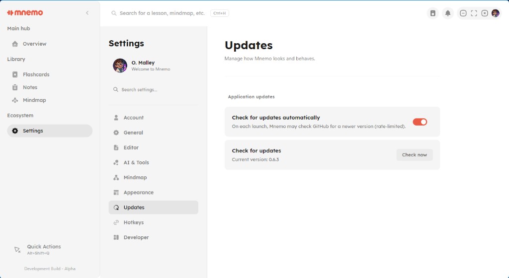The image size is (509, 278).
Task: Click the save icon in the top bar
Action: click(x=433, y=13)
